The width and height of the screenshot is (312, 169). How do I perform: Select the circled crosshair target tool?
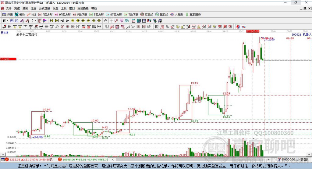(x=62, y=27)
